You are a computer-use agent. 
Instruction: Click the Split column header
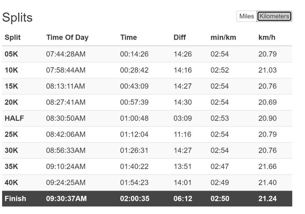[x=13, y=37]
